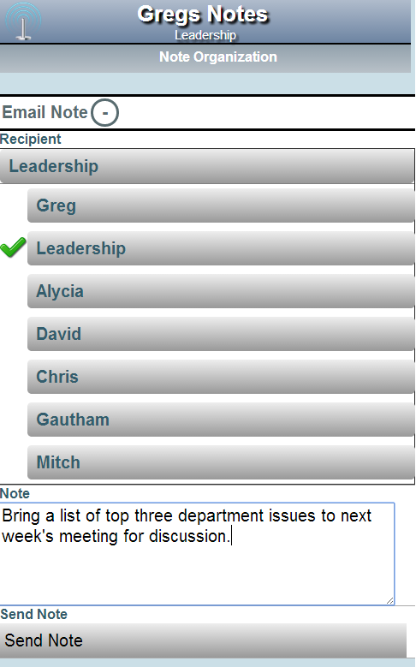Click the Recipient field label

click(31, 139)
